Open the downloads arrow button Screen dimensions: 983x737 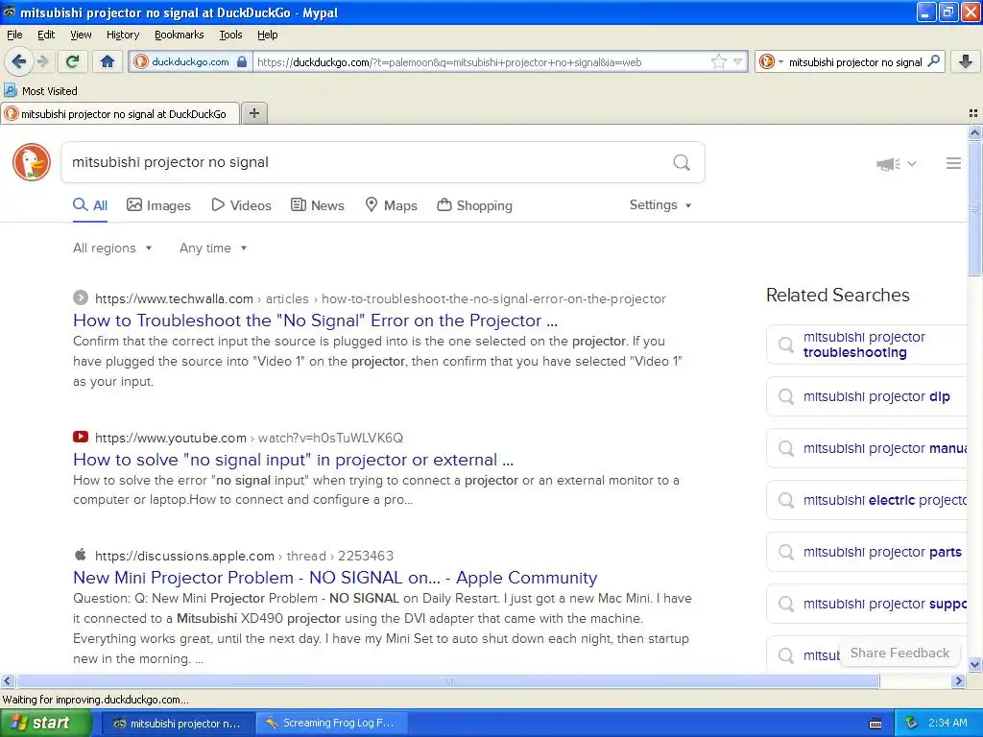point(966,61)
